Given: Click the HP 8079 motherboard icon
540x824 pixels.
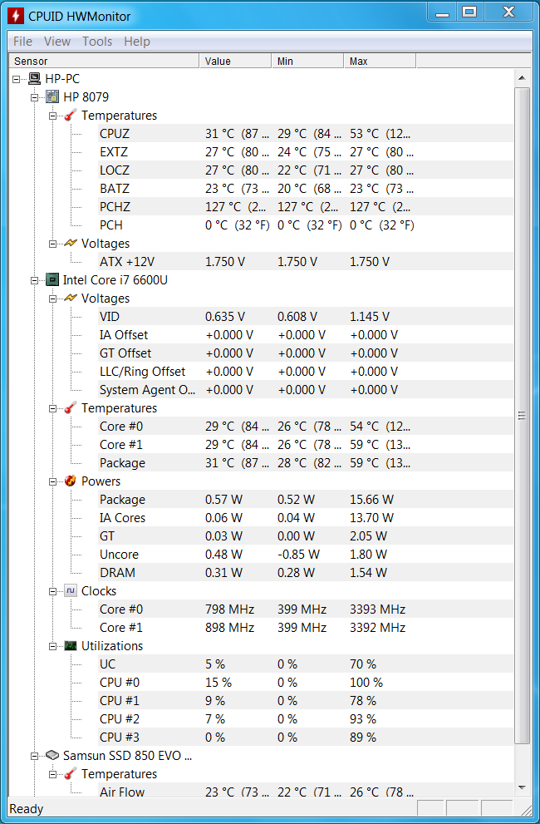Looking at the screenshot, I should point(52,97).
